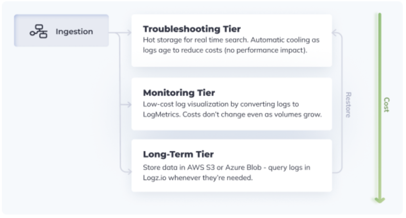Click the Long-Term Tier heading
The width and height of the screenshot is (406, 218).
click(178, 154)
